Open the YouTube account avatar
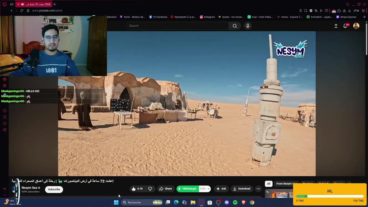Screen dimensions: 368x207 coord(356,26)
